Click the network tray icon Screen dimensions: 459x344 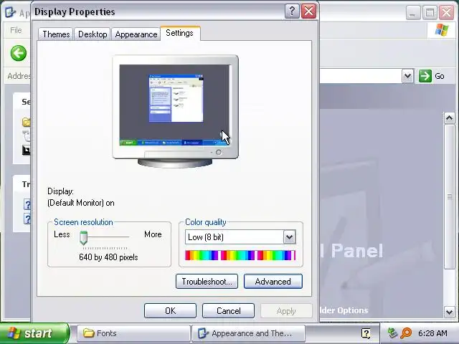pyautogui.click(x=392, y=333)
